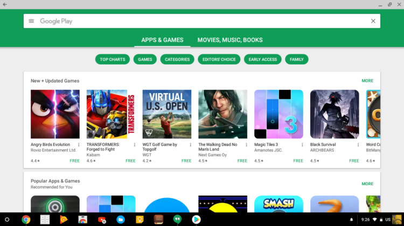404x226 pixels.
Task: Open overflow menu for WGT Golf Game
Action: click(191, 145)
